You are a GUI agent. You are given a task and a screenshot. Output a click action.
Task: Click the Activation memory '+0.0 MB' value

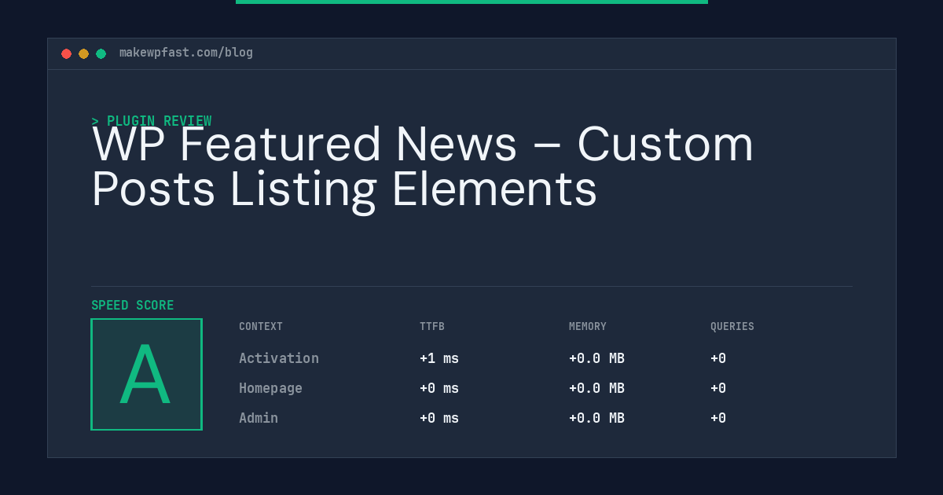tap(596, 358)
